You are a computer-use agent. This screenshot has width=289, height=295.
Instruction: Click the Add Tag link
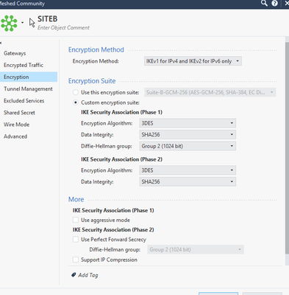tap(88, 275)
